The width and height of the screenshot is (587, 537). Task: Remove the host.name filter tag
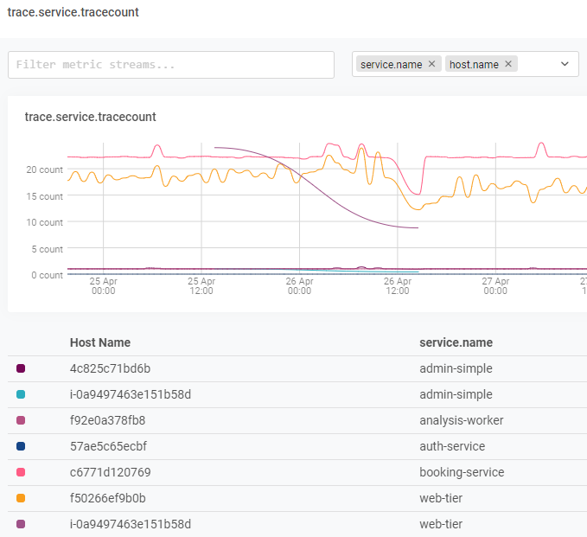tap(508, 64)
